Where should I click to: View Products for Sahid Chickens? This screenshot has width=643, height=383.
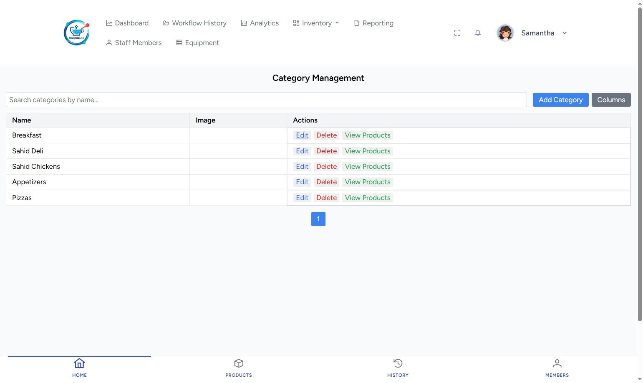(x=368, y=166)
